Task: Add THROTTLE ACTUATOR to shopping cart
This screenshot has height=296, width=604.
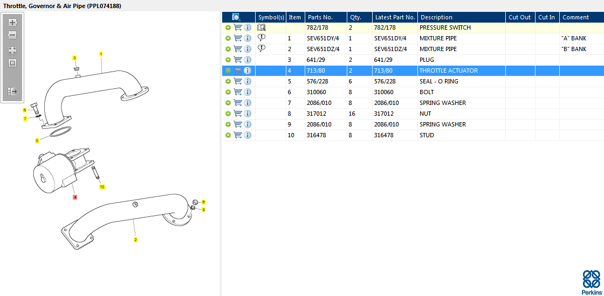Action: click(x=238, y=71)
